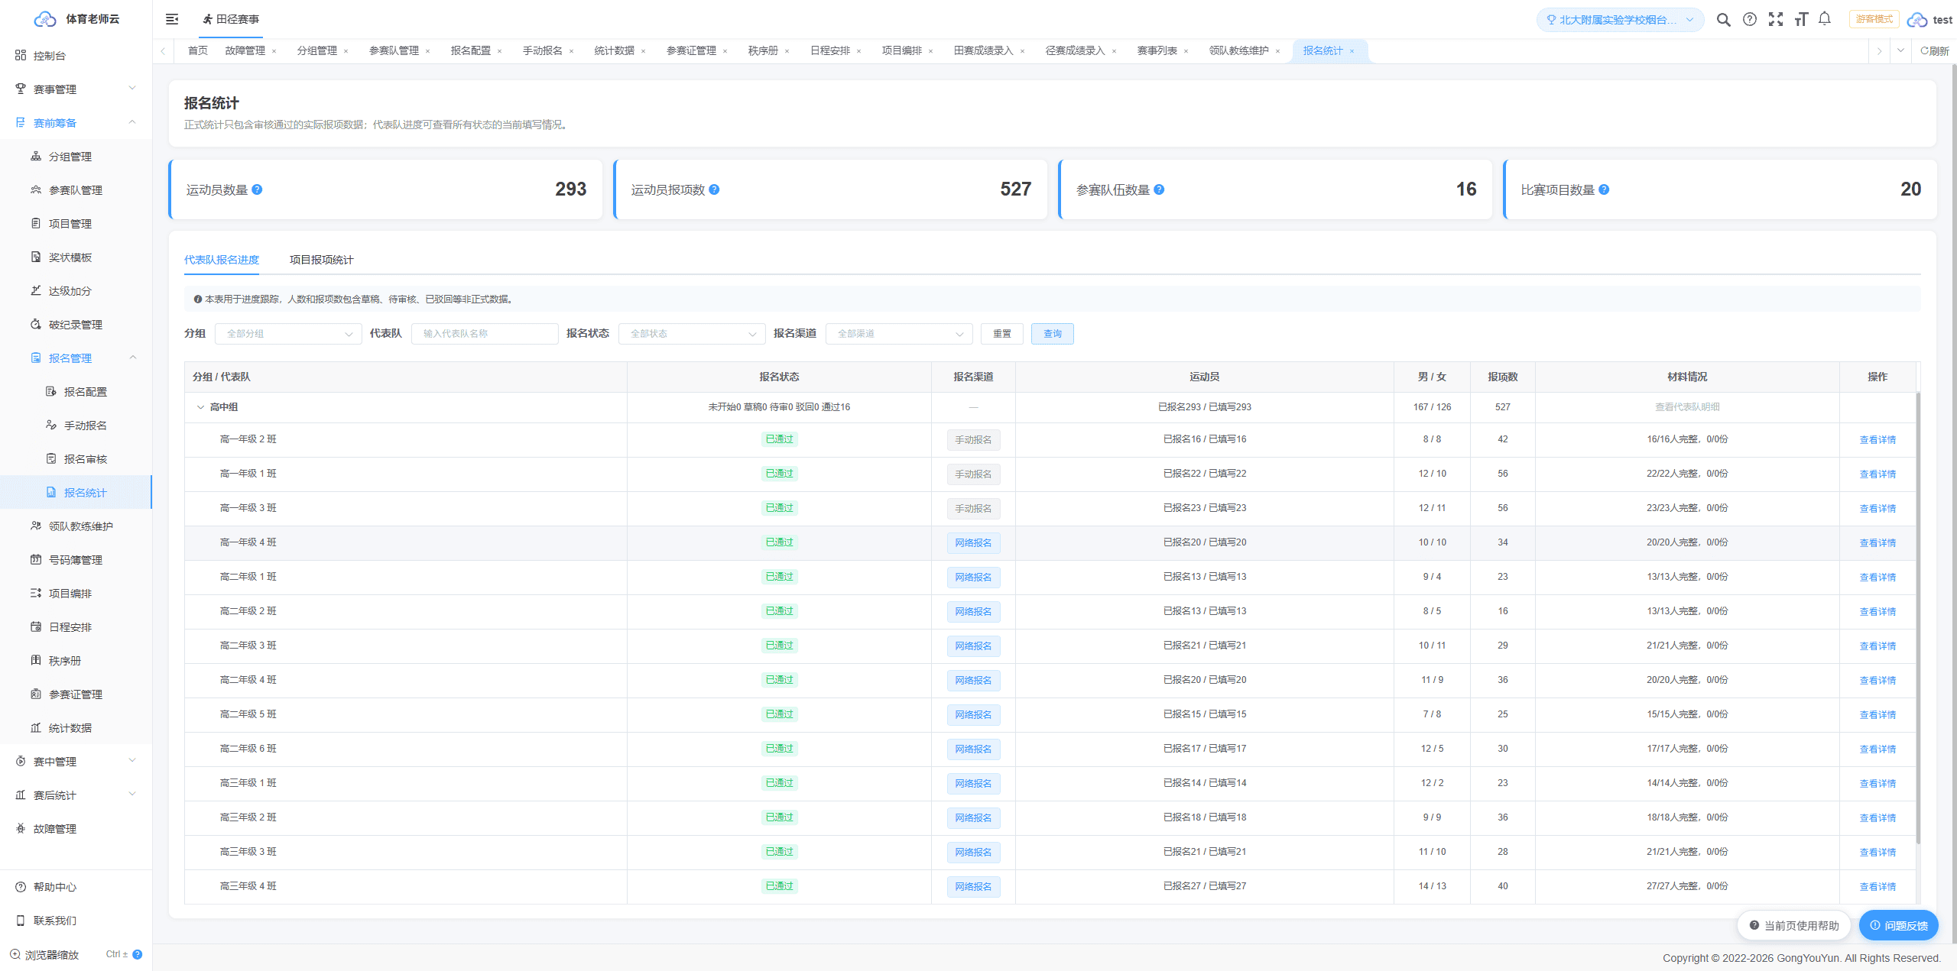Viewport: 1957px width, 971px height.
Task: Open 当前页使用帮助 button
Action: (1793, 925)
